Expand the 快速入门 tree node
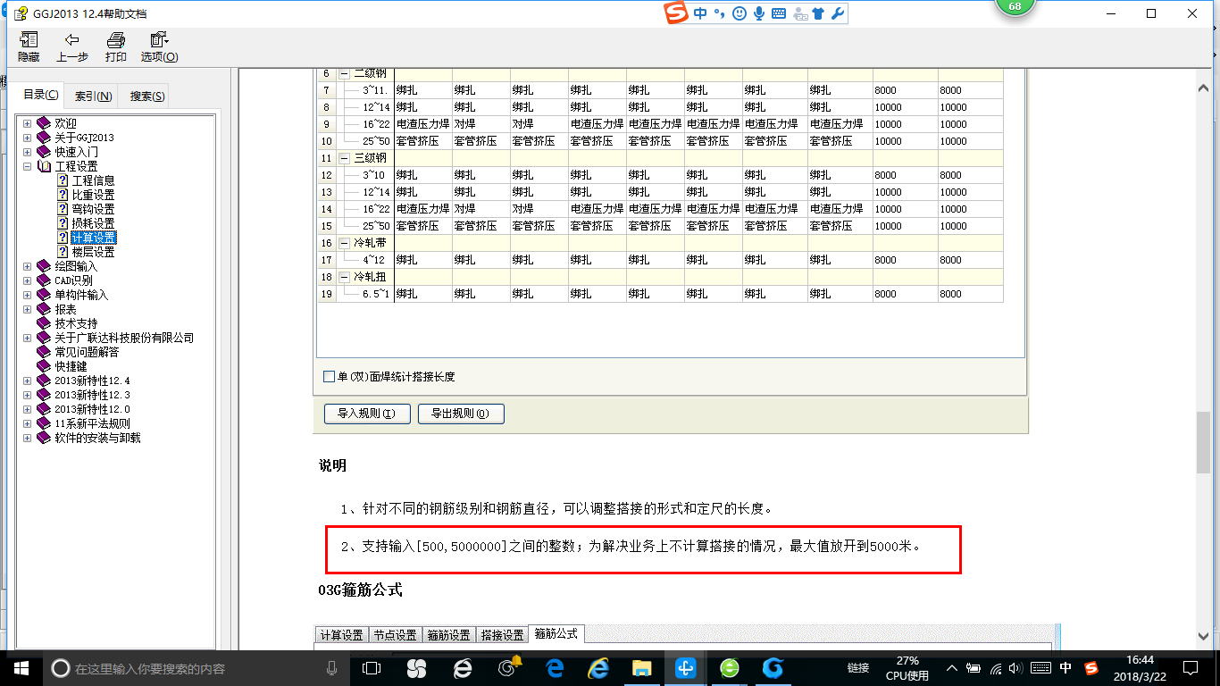Image resolution: width=1220 pixels, height=686 pixels. (x=27, y=152)
